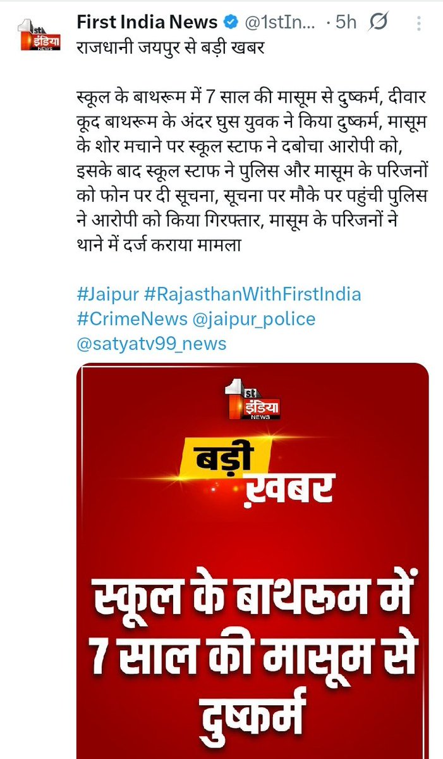Open the @satyatv99_news mention
The width and height of the screenshot is (443, 759).
(151, 344)
